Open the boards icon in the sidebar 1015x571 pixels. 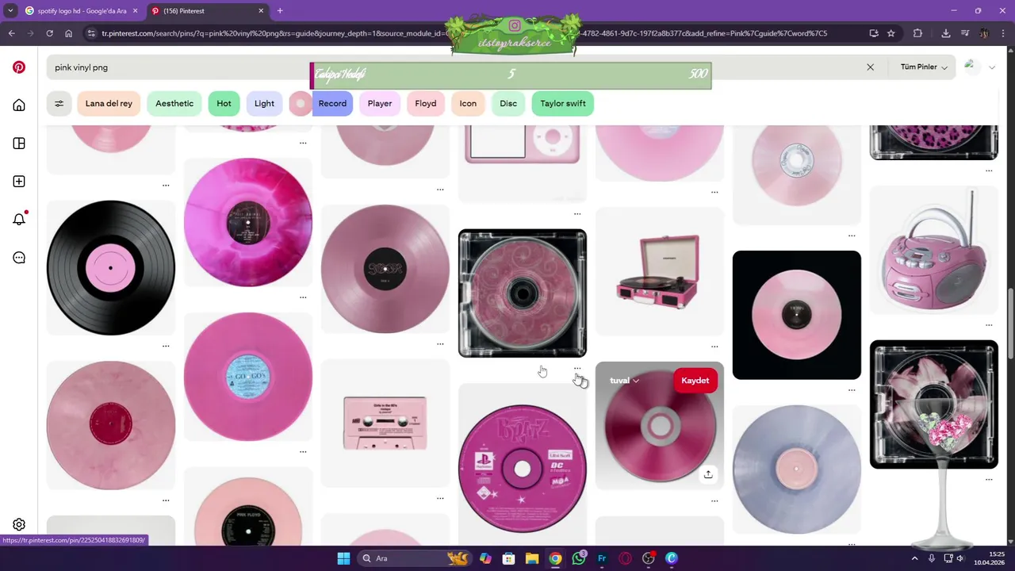point(19,144)
